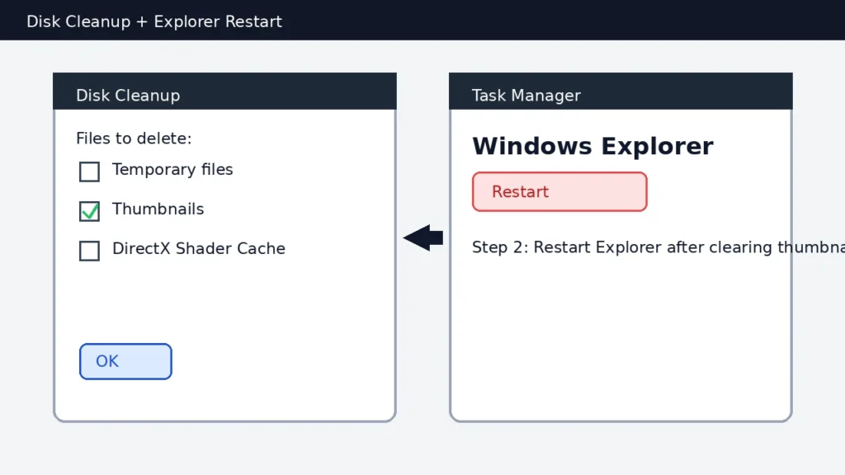Click inside the Task Manager window body

pos(620,330)
